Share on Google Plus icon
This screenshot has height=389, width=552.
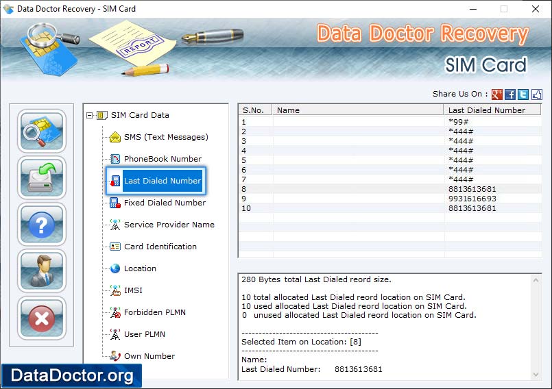coord(496,95)
